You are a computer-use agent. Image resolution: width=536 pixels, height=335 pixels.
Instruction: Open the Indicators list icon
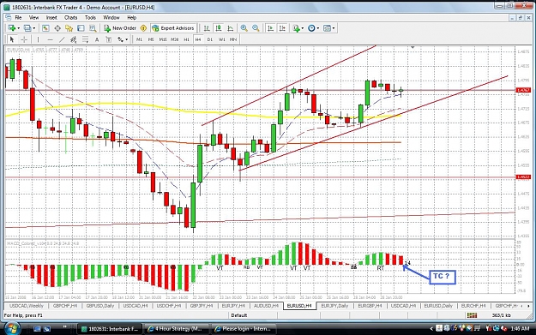(x=296, y=28)
